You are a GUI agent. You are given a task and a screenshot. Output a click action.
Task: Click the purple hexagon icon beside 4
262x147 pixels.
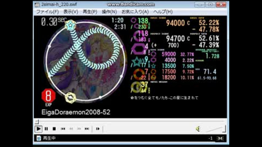pos(139,49)
